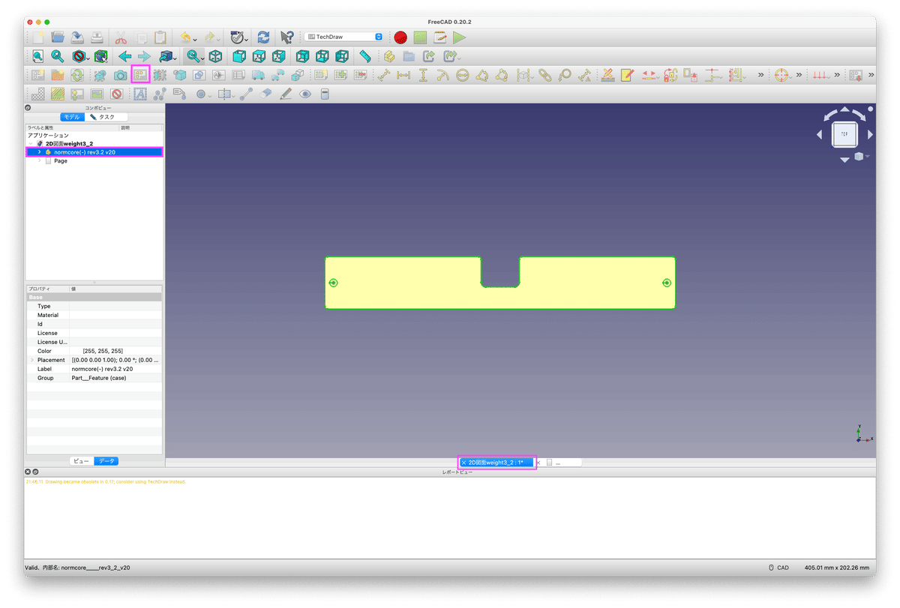Click the ビュー button below properties
Screen dimensions: 900x608
[x=82, y=461]
